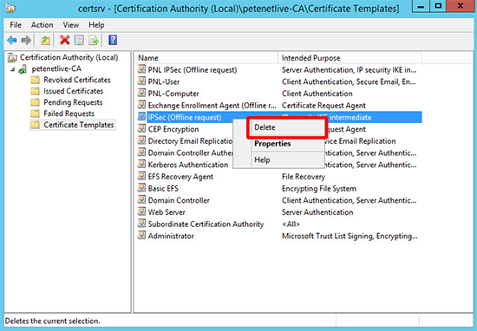Click the PNL IPSec (Offline request) template icon
This screenshot has height=331, width=477.
(x=141, y=69)
